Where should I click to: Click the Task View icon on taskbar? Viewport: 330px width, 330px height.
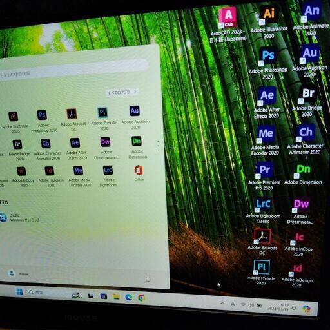point(91,296)
